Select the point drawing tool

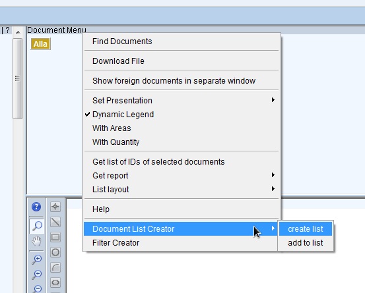[55, 206]
